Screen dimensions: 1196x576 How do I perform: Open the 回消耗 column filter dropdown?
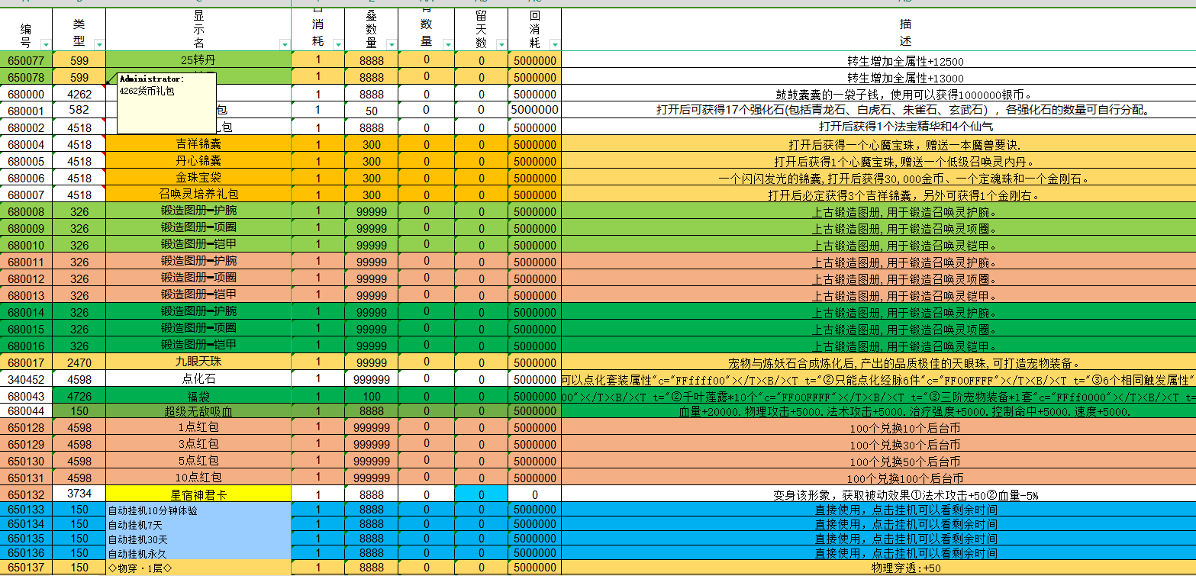[554, 44]
